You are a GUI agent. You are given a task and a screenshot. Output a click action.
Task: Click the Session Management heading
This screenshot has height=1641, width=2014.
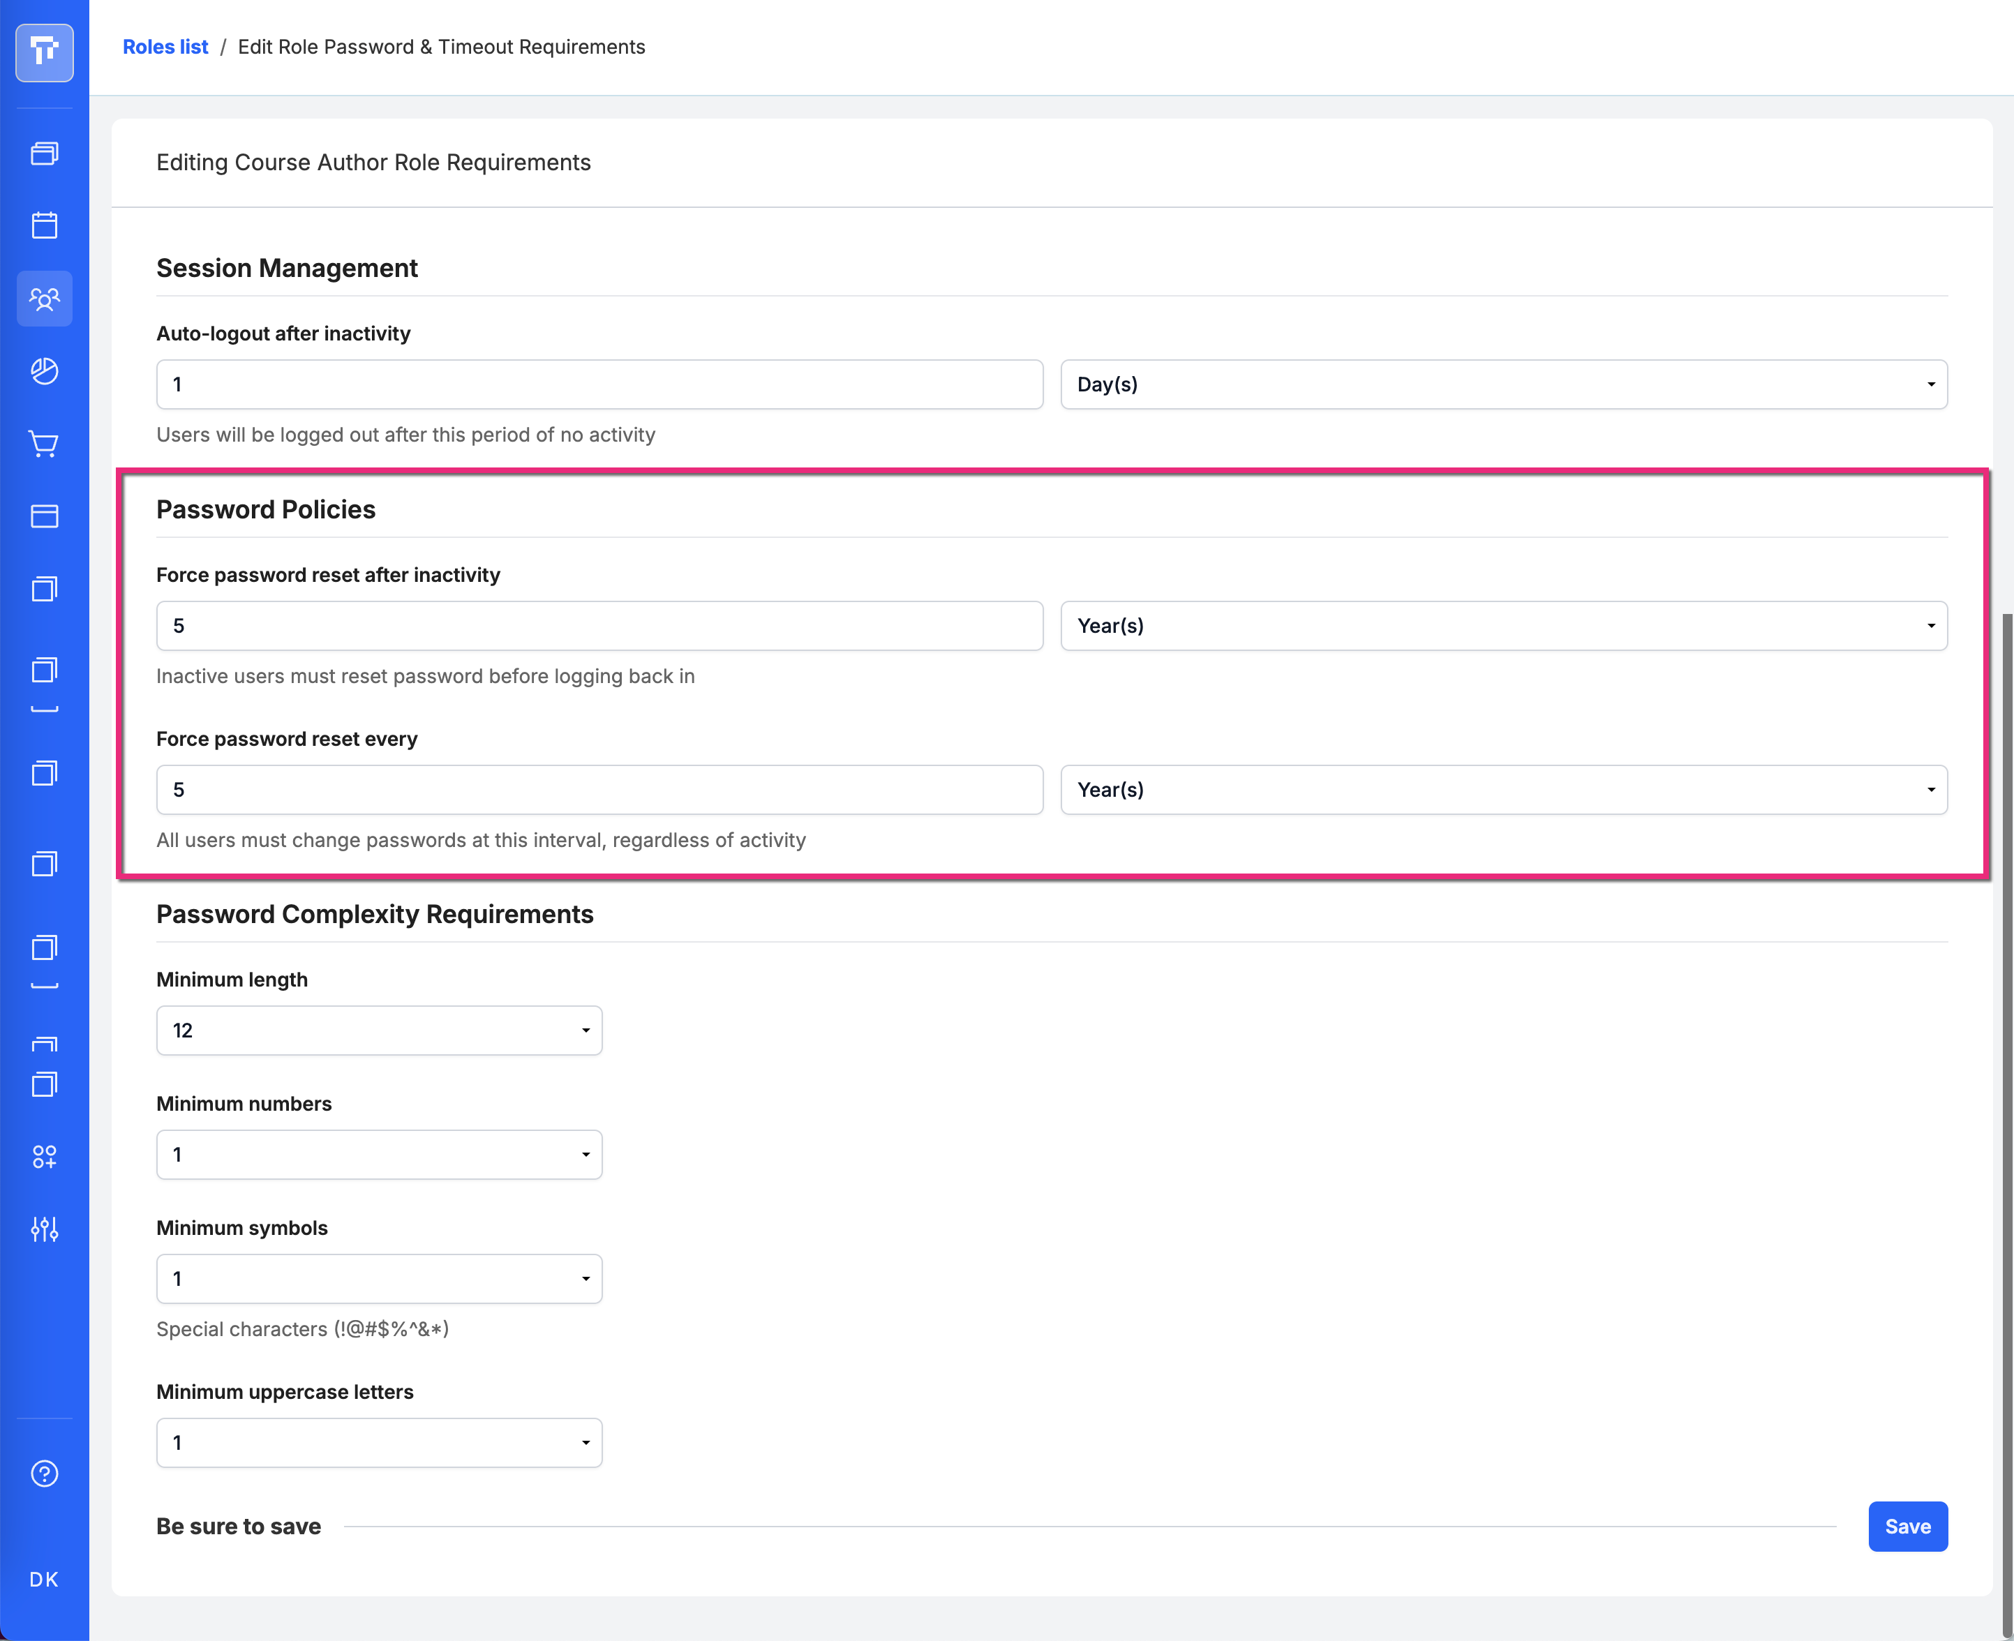287,269
